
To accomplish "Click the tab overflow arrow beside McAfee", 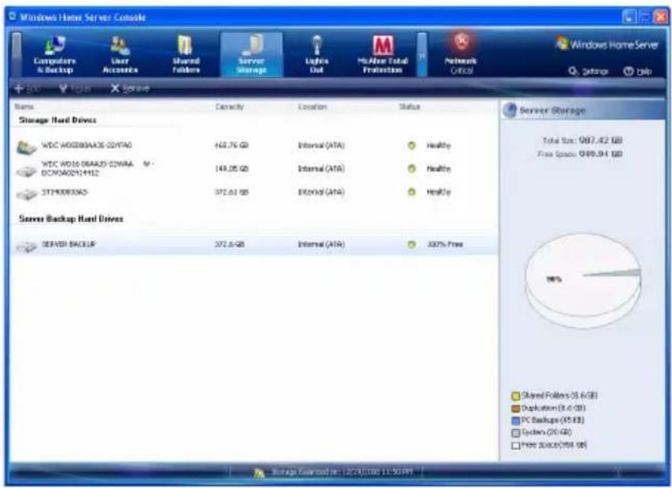I will point(422,55).
